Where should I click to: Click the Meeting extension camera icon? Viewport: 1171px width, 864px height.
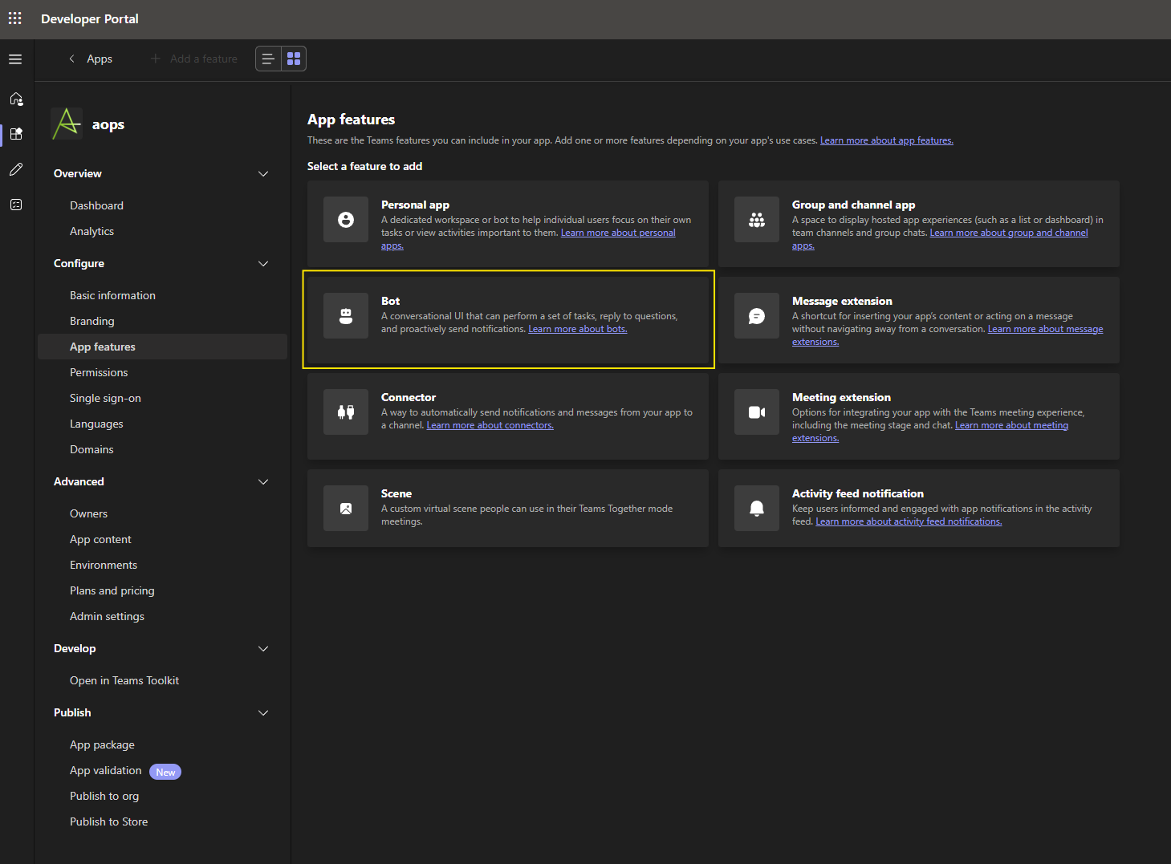tap(757, 412)
